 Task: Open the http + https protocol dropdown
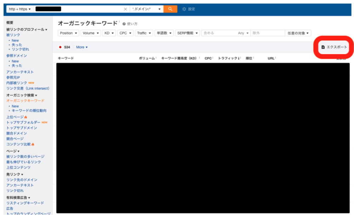20,9
